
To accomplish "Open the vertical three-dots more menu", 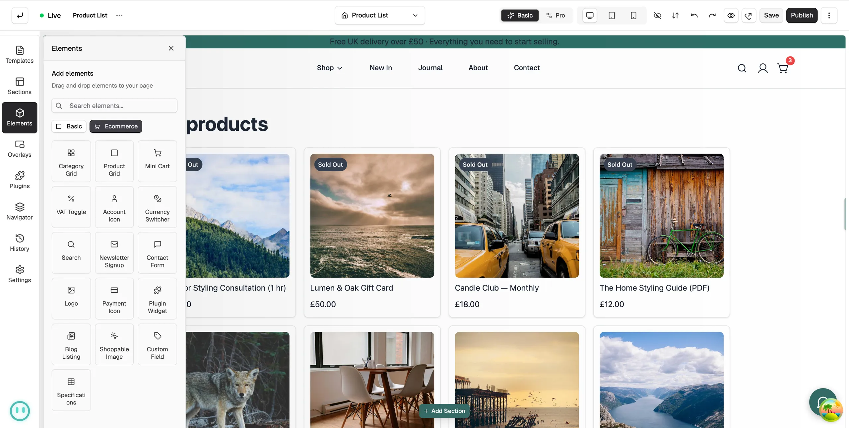I will pyautogui.click(x=829, y=15).
